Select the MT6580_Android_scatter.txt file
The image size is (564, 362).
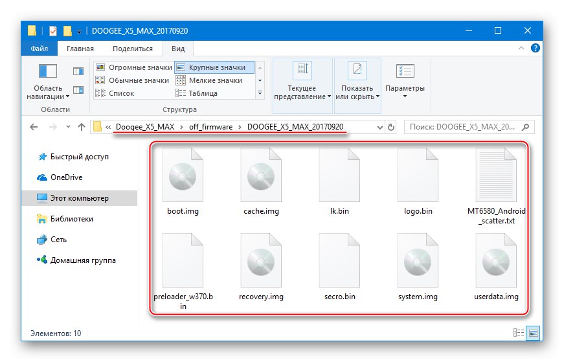pos(497,187)
